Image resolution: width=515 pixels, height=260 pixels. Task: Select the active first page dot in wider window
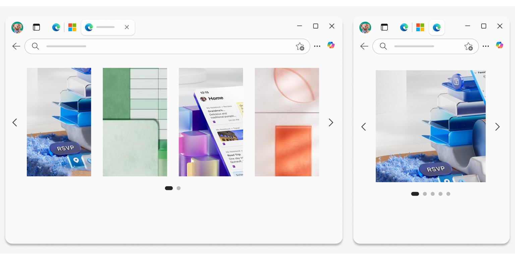(169, 188)
